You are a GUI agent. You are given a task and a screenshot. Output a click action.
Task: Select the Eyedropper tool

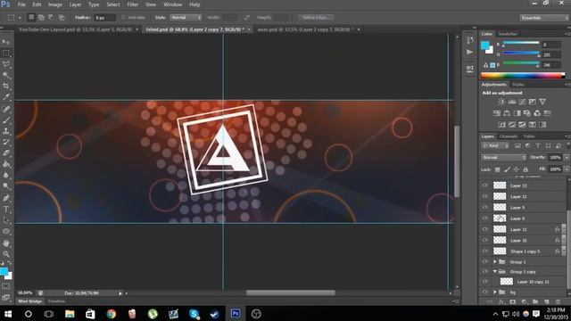6,97
